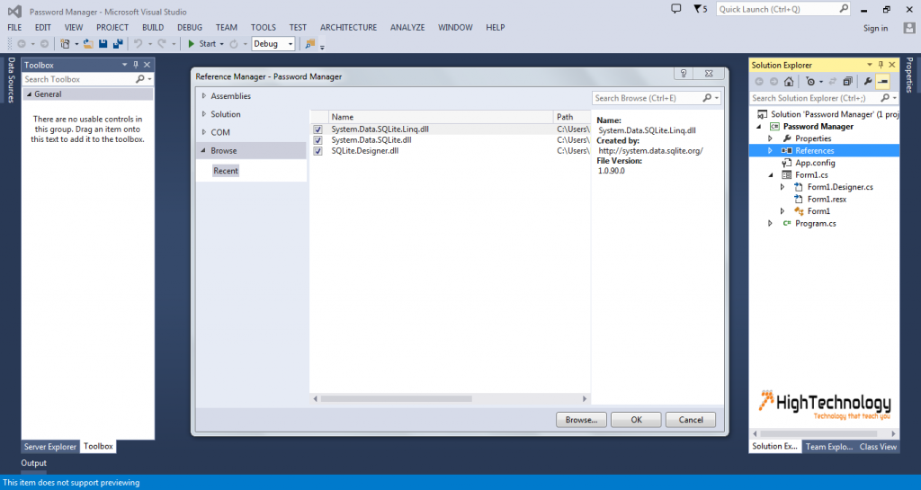Uncheck SQLite.Designer.dll checkbox
Viewport: 921px width, 490px height.
point(317,151)
